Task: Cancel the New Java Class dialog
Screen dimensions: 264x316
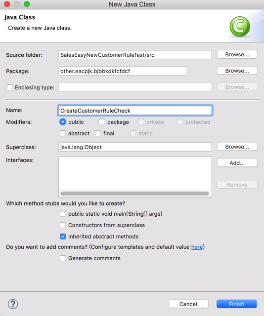Action: click(188, 304)
